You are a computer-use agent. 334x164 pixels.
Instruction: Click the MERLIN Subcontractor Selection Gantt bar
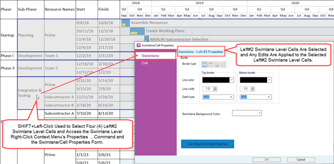147,39
